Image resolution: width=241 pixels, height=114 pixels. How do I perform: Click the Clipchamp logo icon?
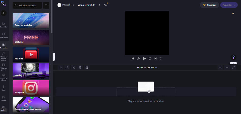pyautogui.click(x=4, y=4)
